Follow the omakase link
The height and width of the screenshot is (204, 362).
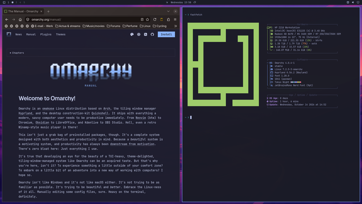point(48,109)
